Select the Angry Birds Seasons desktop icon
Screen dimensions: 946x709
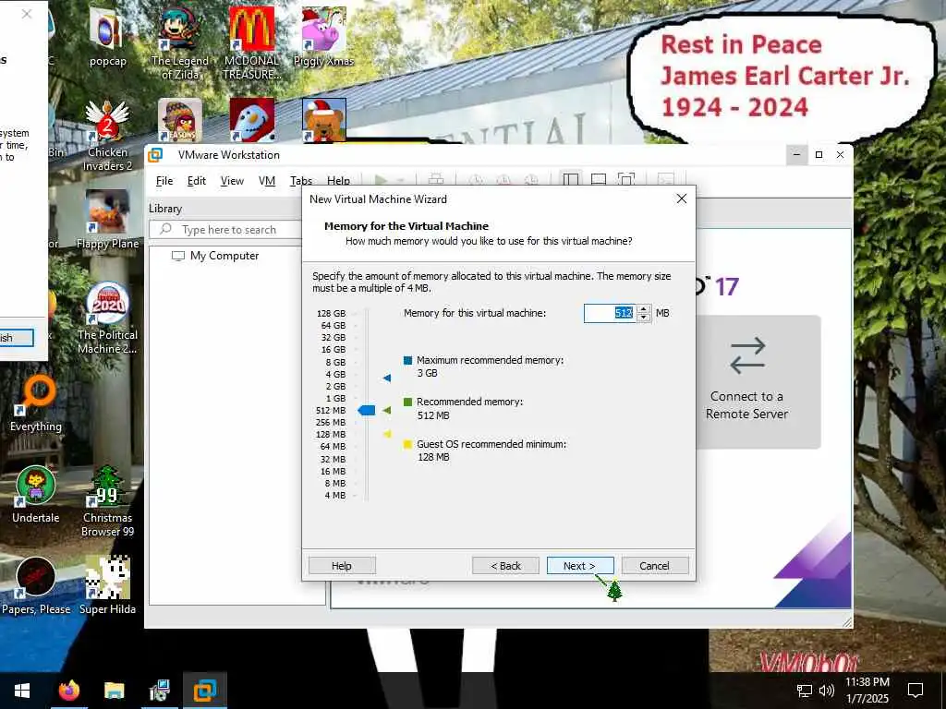(180, 121)
